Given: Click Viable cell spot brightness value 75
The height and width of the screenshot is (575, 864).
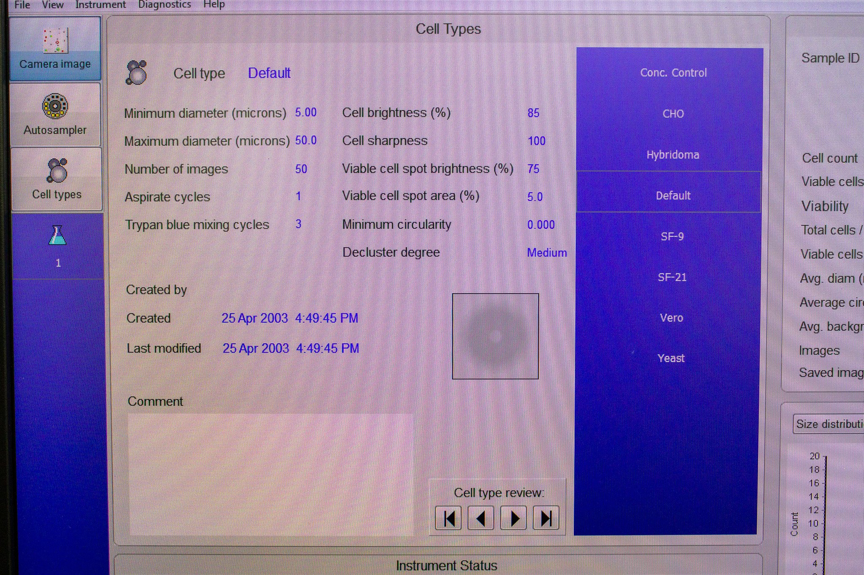Looking at the screenshot, I should (x=534, y=169).
